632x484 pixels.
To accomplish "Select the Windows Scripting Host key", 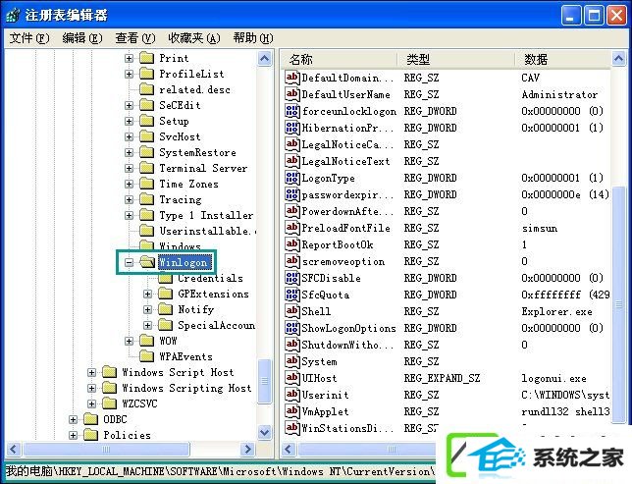I will (186, 388).
